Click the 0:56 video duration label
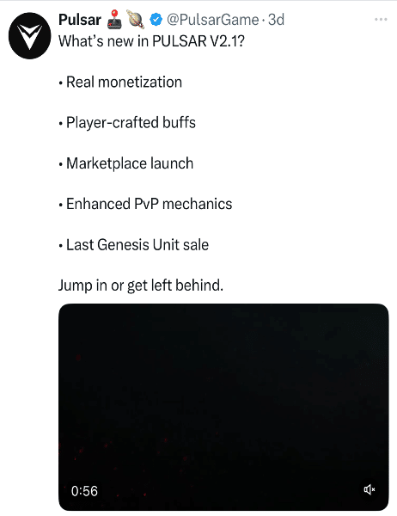 [84, 491]
